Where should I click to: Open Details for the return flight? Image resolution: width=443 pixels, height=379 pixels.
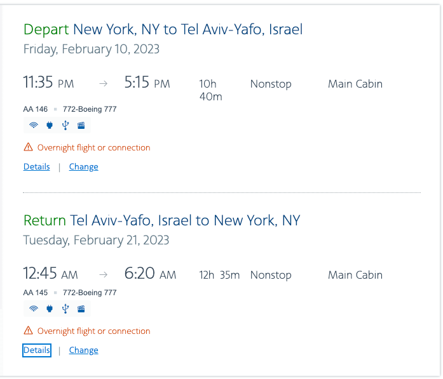[36, 350]
